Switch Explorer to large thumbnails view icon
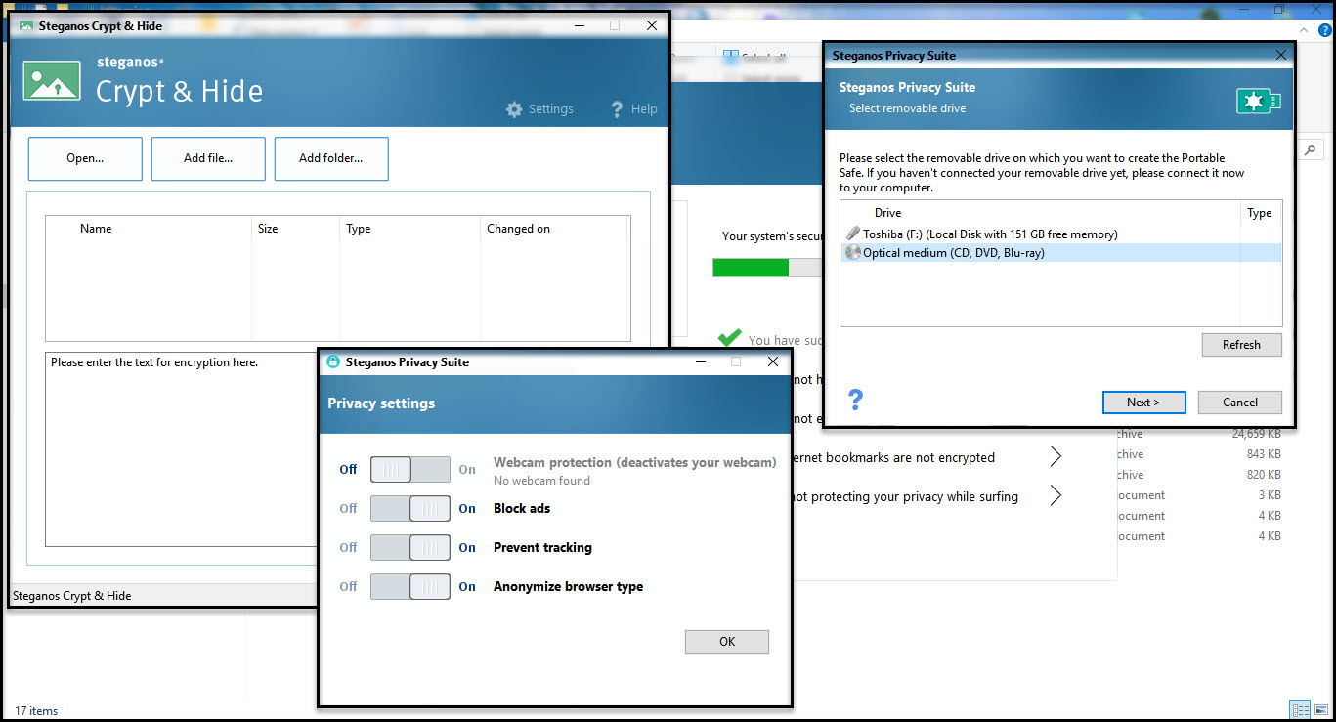The image size is (1336, 722). tap(1319, 709)
